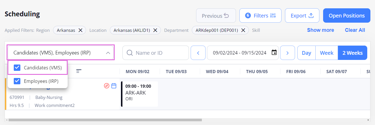Open the blue calendar icon on candidate row
The height and width of the screenshot is (125, 375).
point(114,86)
